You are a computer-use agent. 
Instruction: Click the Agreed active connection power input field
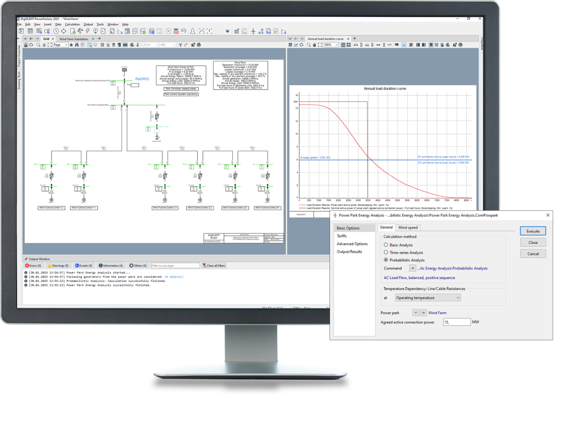(457, 322)
